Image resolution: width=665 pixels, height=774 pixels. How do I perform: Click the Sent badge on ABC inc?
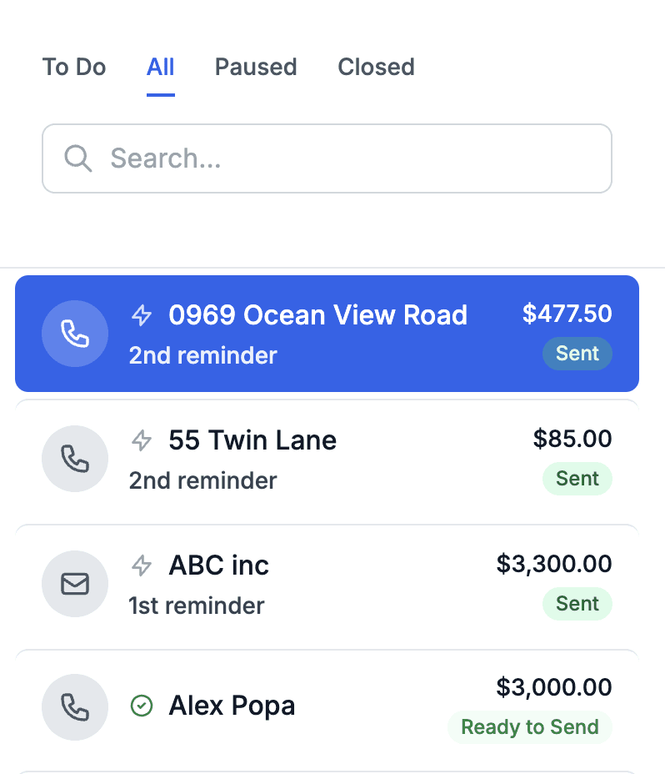pos(577,604)
